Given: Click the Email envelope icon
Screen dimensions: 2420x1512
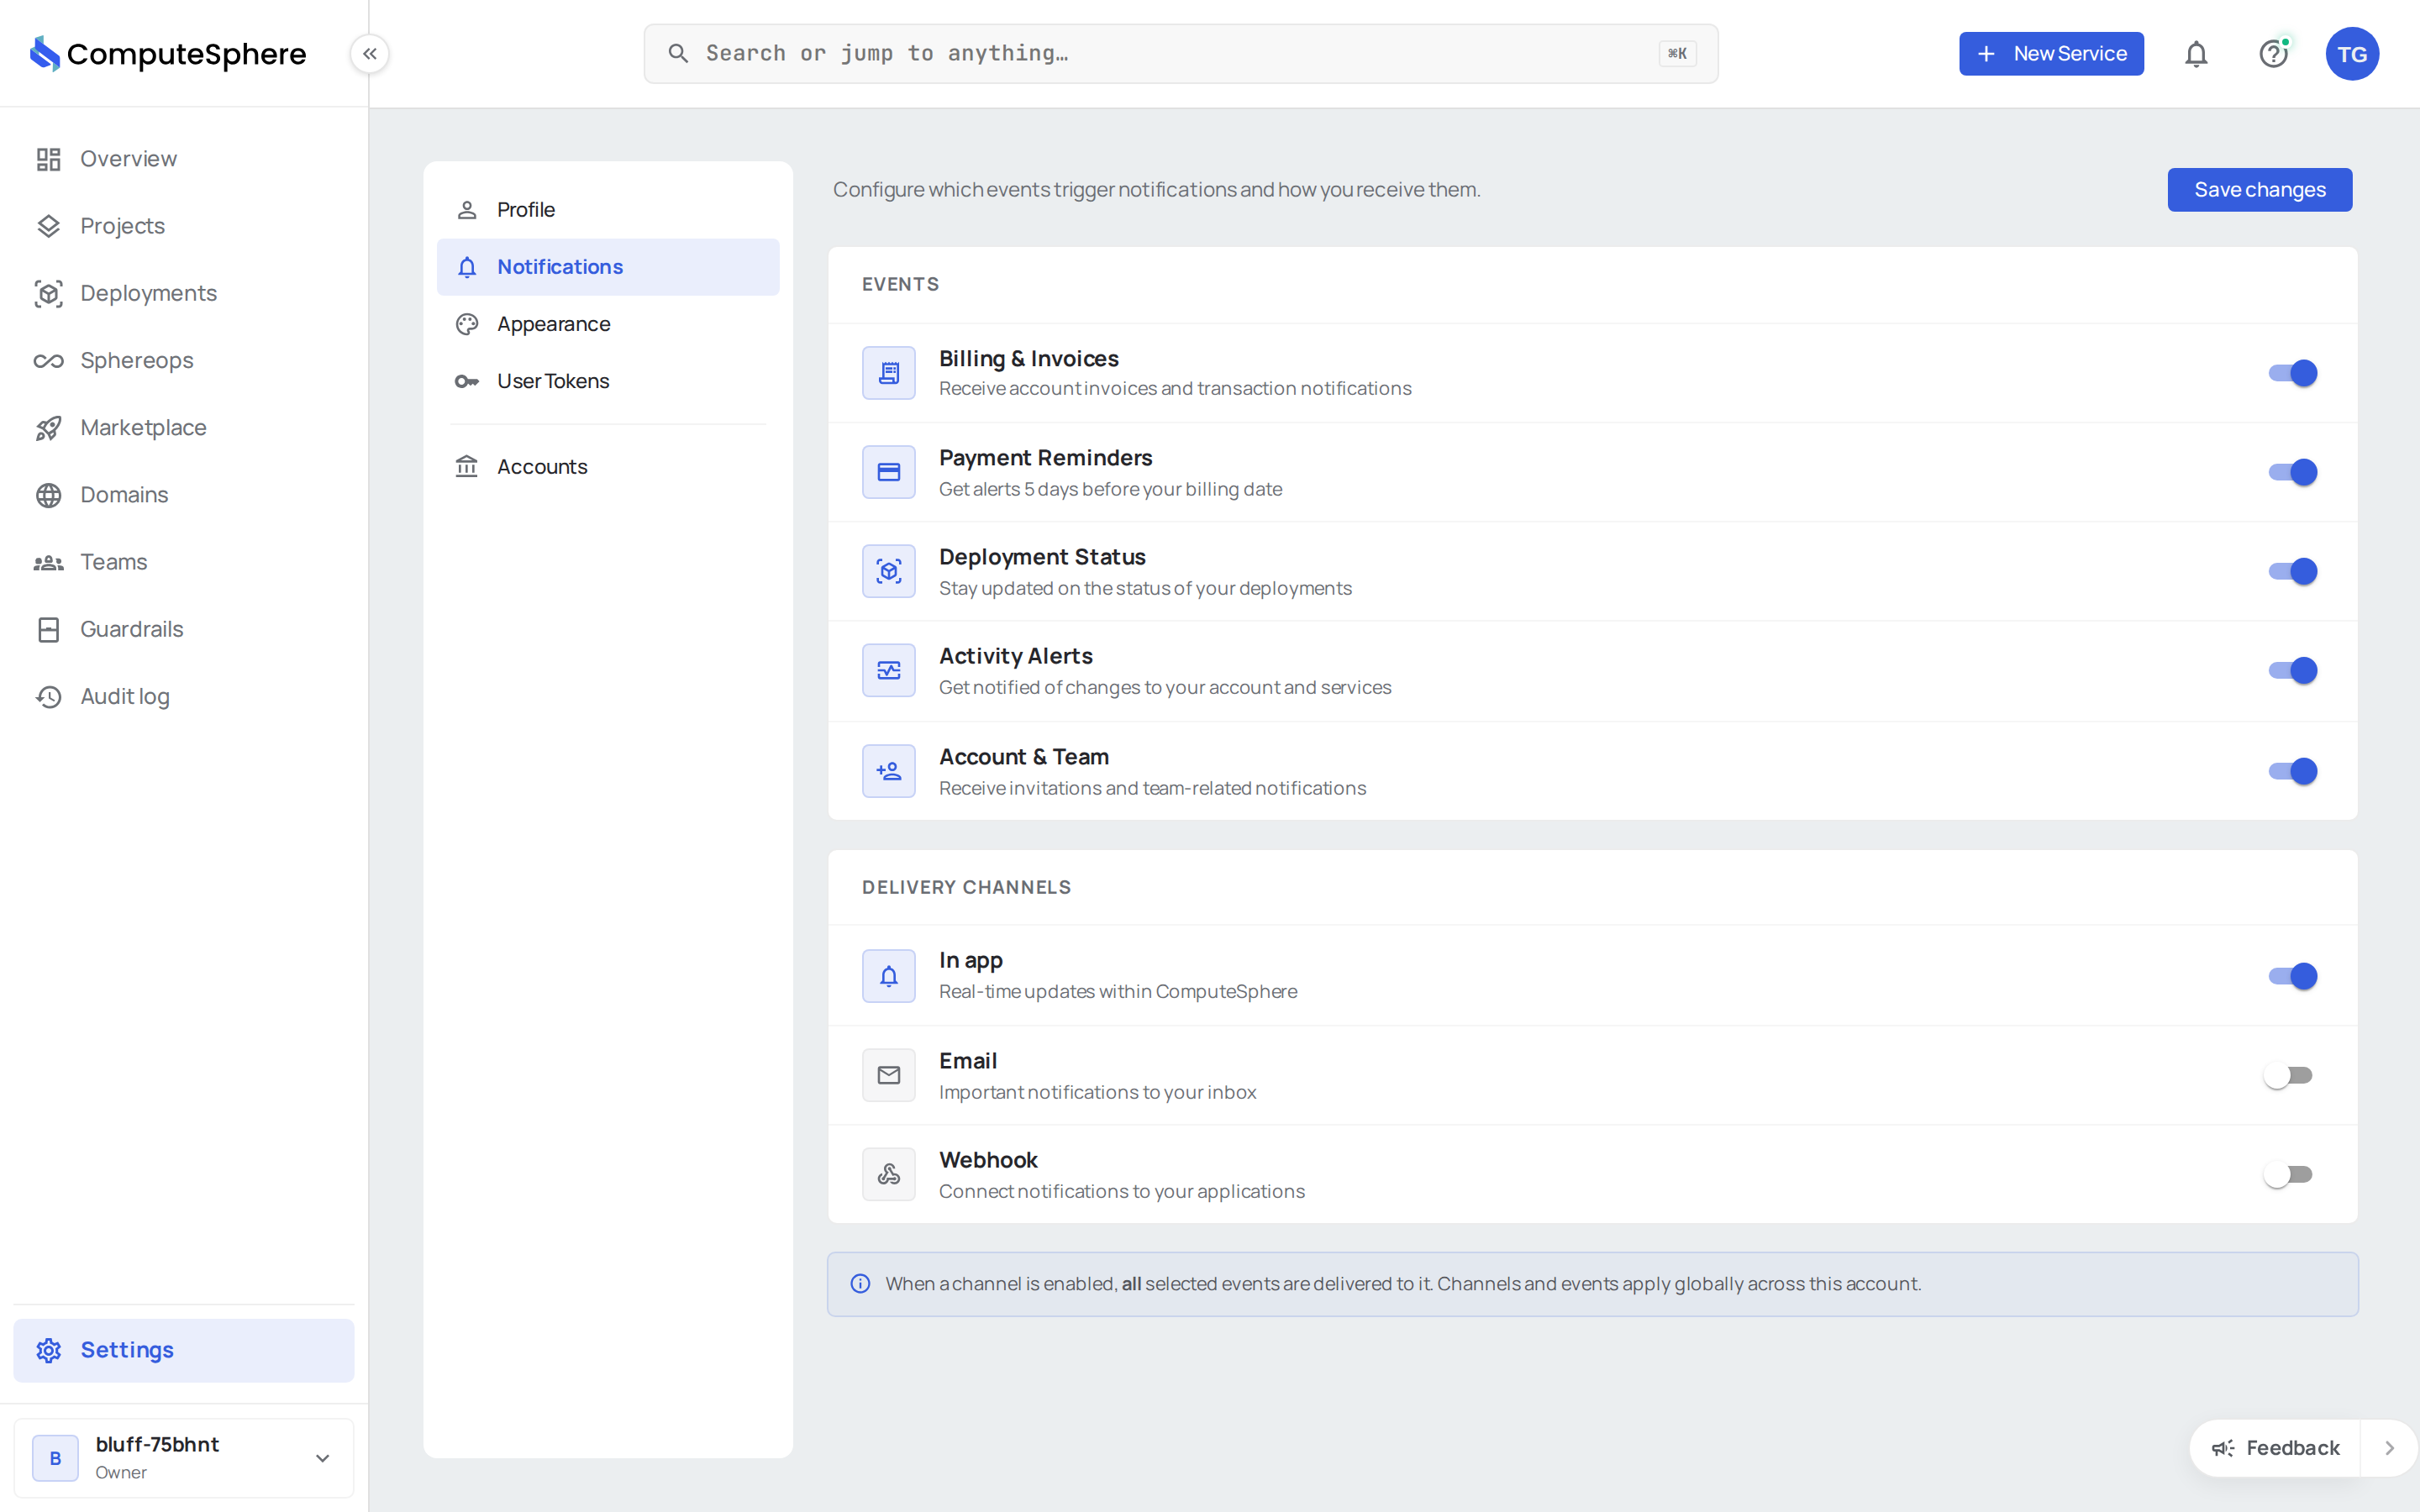Looking at the screenshot, I should pyautogui.click(x=888, y=1075).
